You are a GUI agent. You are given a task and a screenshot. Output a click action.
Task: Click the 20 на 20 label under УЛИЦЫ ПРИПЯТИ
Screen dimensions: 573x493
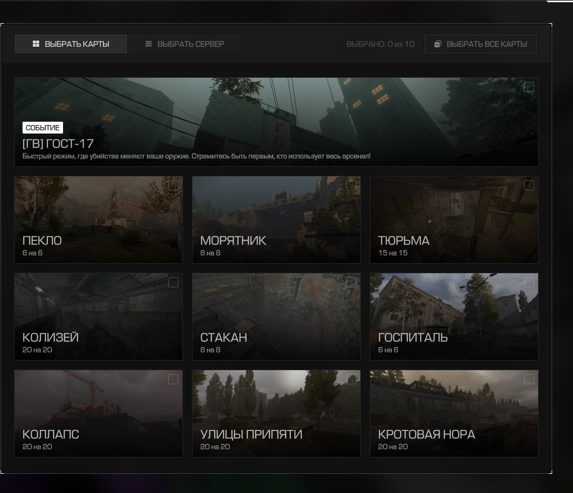(215, 447)
